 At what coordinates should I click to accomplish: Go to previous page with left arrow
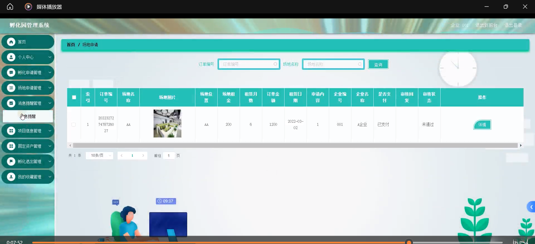tap(121, 156)
